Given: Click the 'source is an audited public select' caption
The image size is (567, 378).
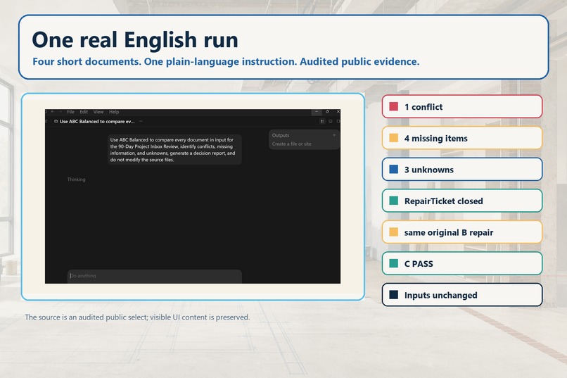Looking at the screenshot, I should coord(137,317).
